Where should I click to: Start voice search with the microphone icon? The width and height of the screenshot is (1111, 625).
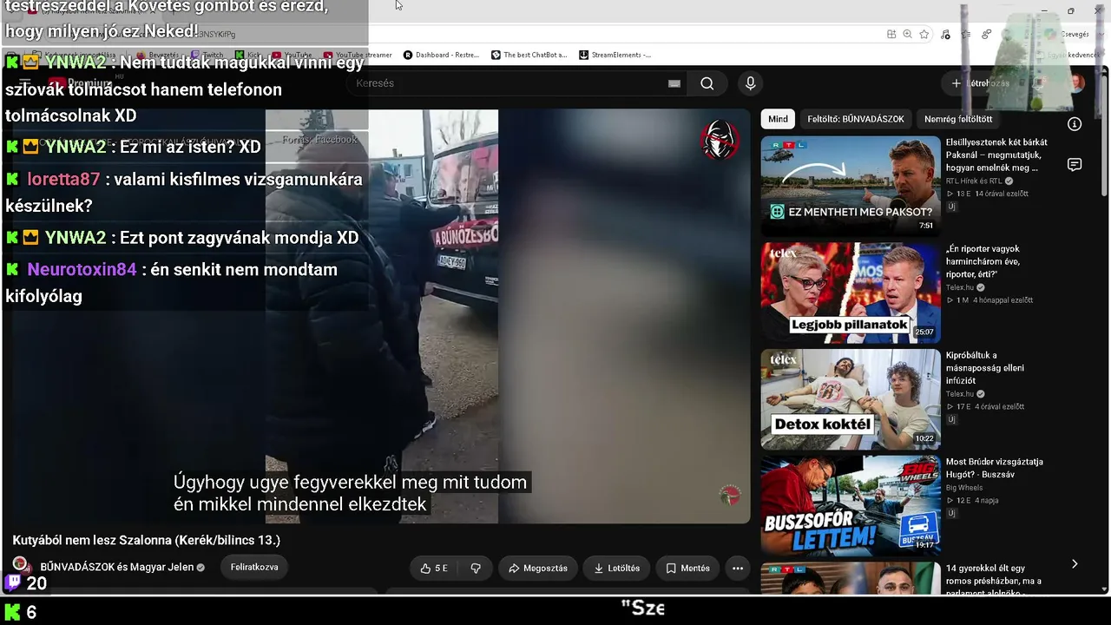click(751, 83)
